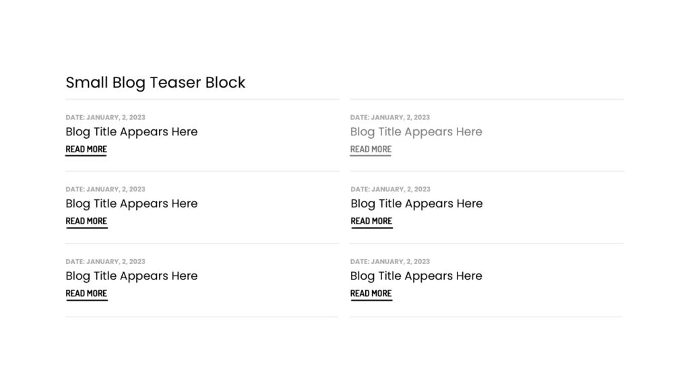Click Read More in second right-column teaser
This screenshot has height=388, width=690.
click(371, 222)
